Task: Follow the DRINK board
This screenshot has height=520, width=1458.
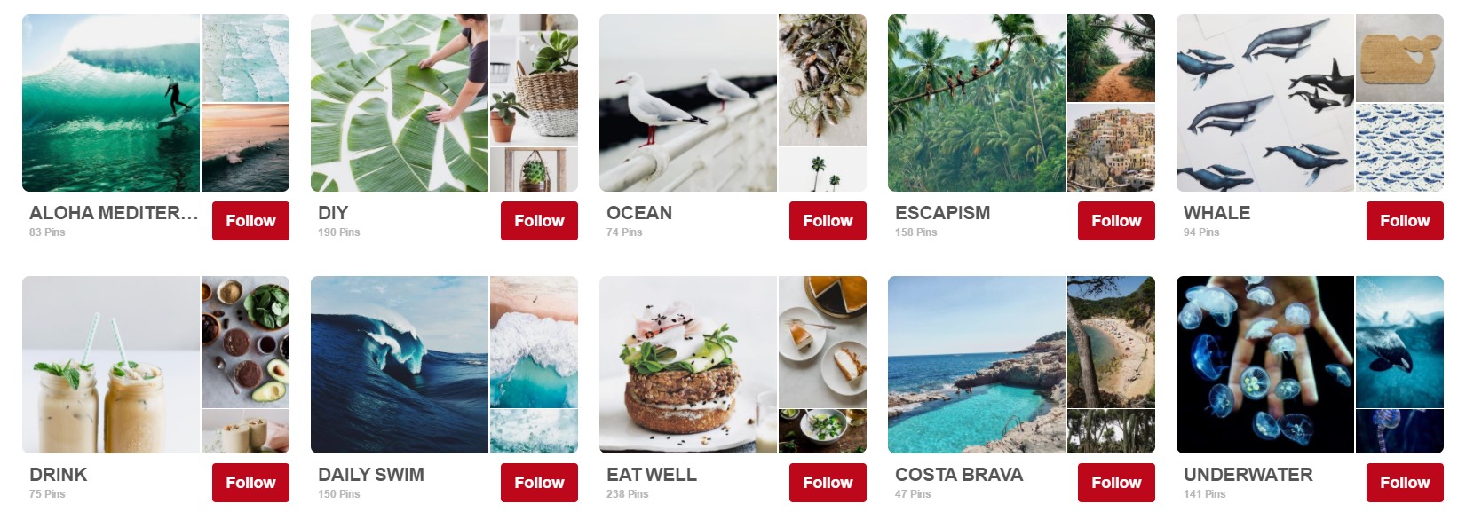Action: click(x=250, y=483)
